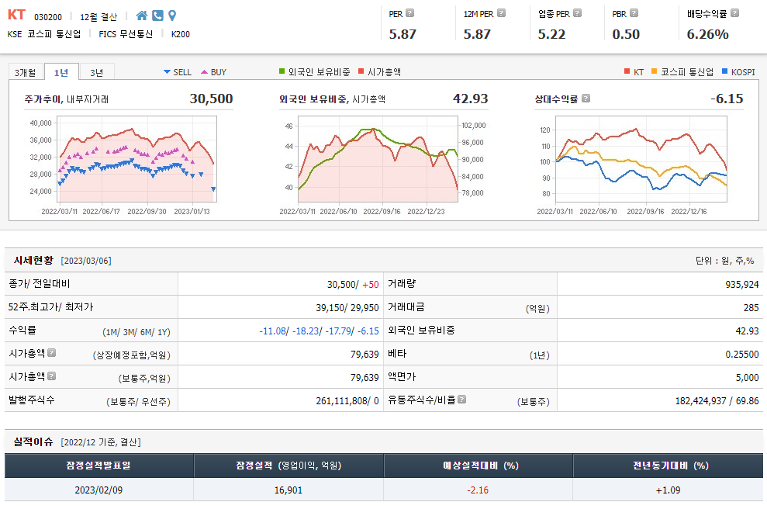Switch to the 3년 tab
The image size is (767, 509).
point(97,72)
